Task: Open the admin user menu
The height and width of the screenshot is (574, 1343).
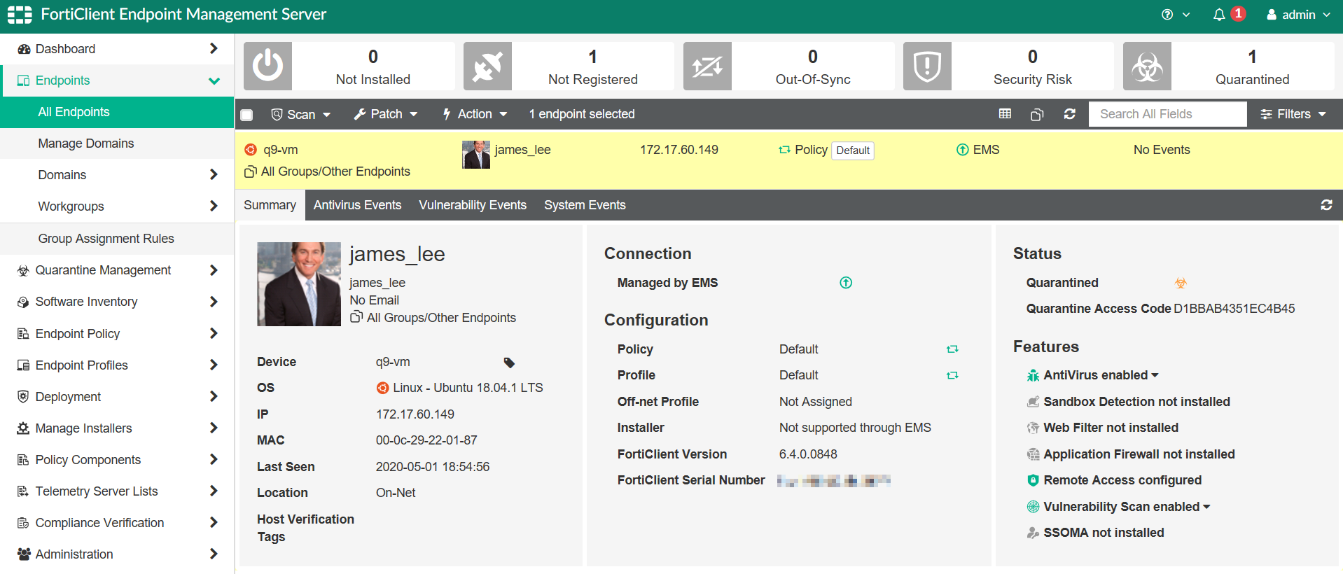Action: coord(1299,15)
